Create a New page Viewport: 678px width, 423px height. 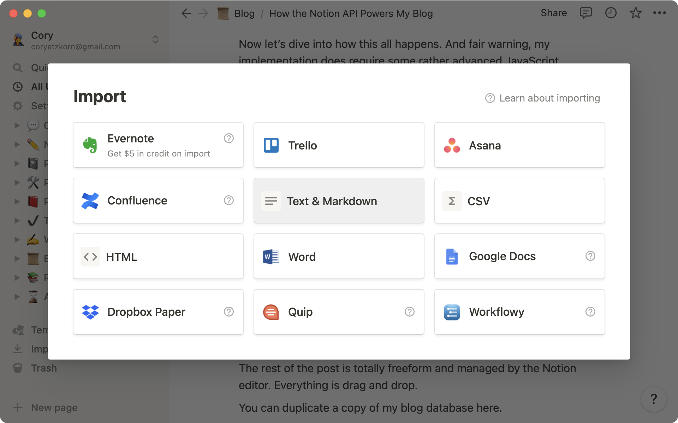click(45, 407)
